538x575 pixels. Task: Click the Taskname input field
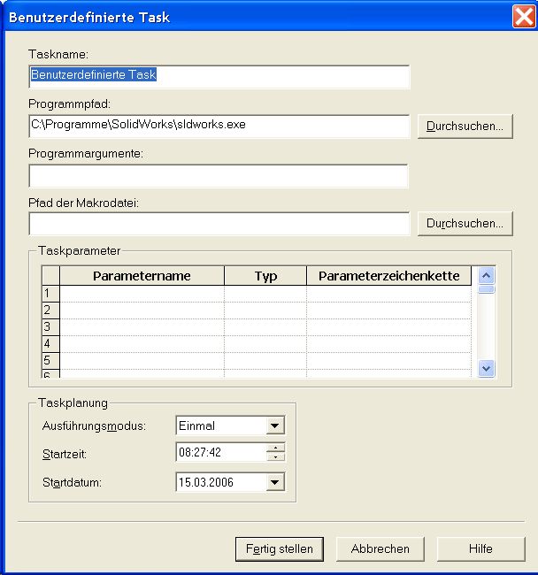pos(219,77)
